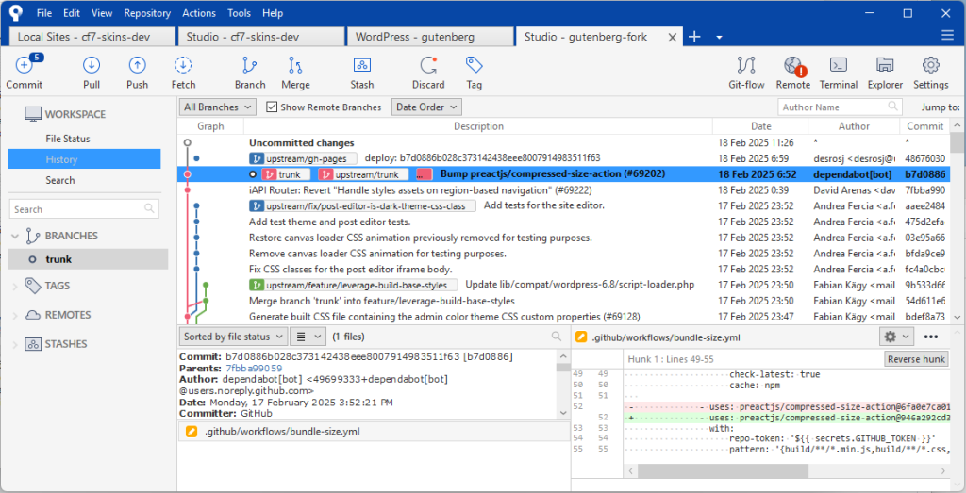966x493 pixels.
Task: Open the Date Order dropdown
Action: (426, 107)
